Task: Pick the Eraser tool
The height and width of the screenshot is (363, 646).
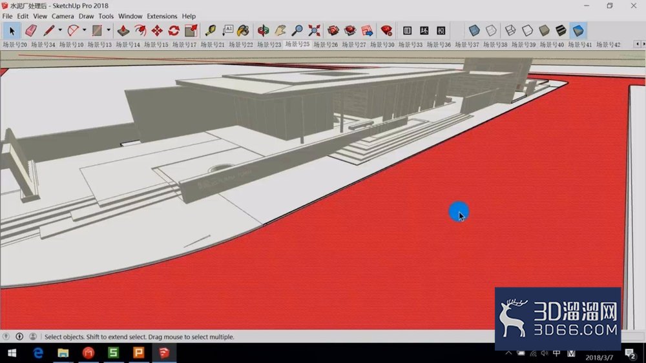Action: click(x=31, y=30)
